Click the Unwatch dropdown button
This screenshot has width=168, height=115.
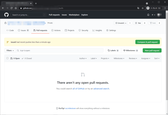pyautogui.click(x=121, y=23)
